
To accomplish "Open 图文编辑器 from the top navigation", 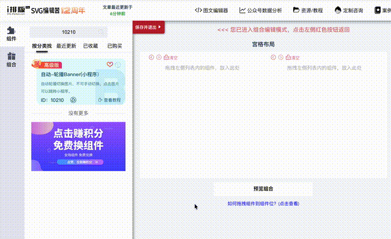I will (x=211, y=10).
